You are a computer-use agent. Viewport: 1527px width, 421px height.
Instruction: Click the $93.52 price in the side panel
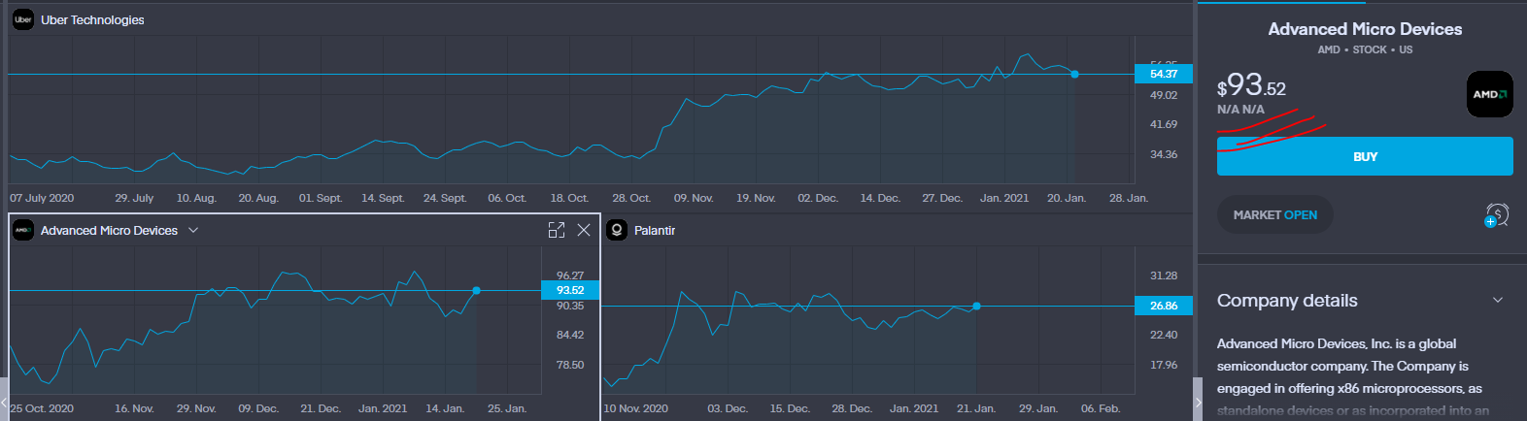(x=1251, y=86)
